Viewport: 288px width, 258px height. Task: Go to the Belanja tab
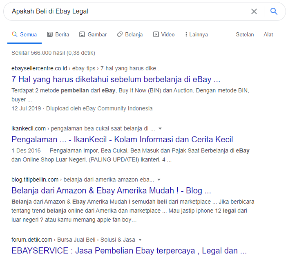[x=130, y=35]
